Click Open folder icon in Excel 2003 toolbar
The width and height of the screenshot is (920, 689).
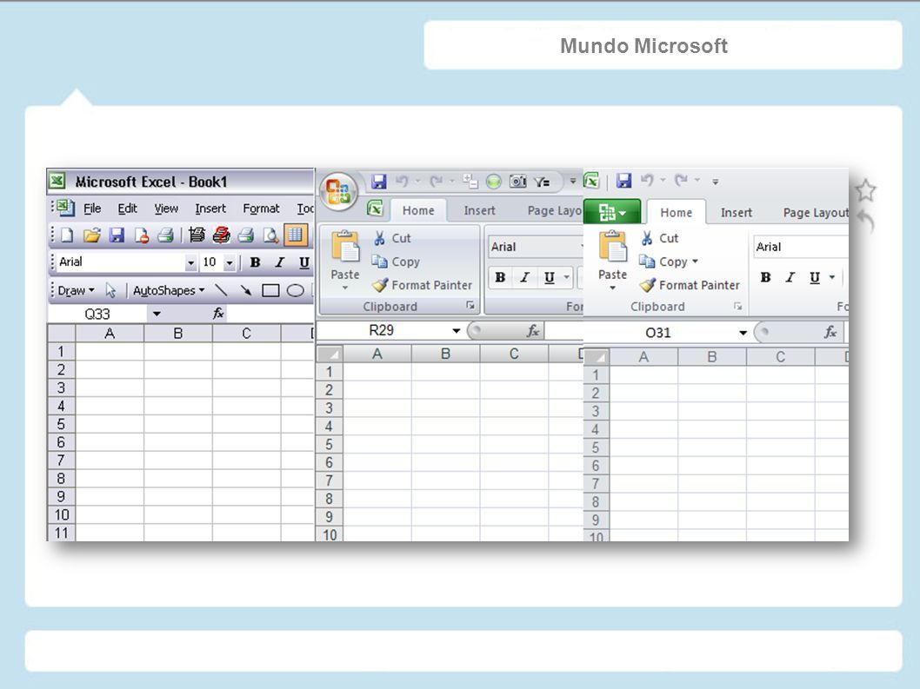[x=92, y=235]
